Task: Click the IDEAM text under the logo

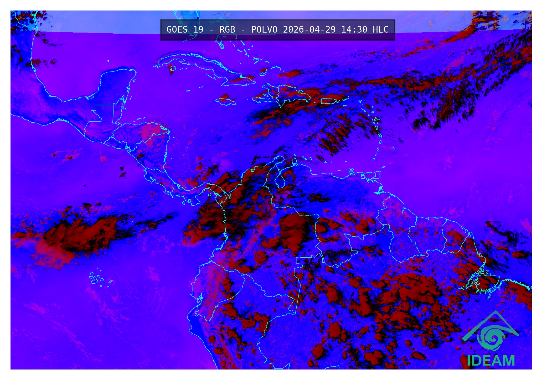Action: pyautogui.click(x=491, y=361)
